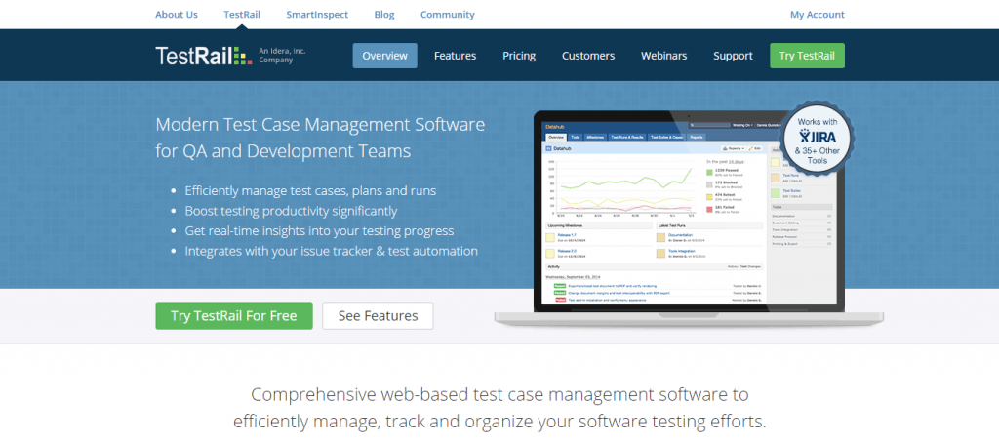
Task: Go to the Customers tab
Action: click(x=588, y=56)
